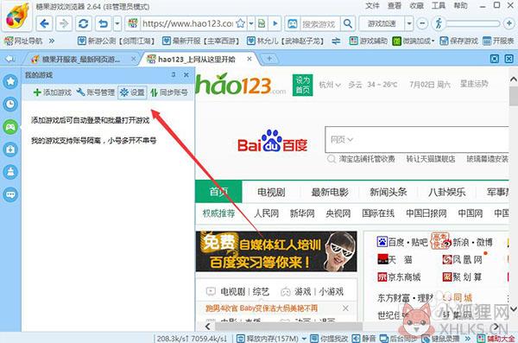Click the switch arrows icon in bookmarks bar
Screen dimensions: 518x343
(x=336, y=41)
